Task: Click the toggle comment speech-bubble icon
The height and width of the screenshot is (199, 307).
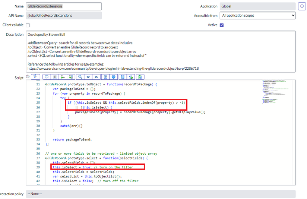Action: pyautogui.click(x=47, y=77)
